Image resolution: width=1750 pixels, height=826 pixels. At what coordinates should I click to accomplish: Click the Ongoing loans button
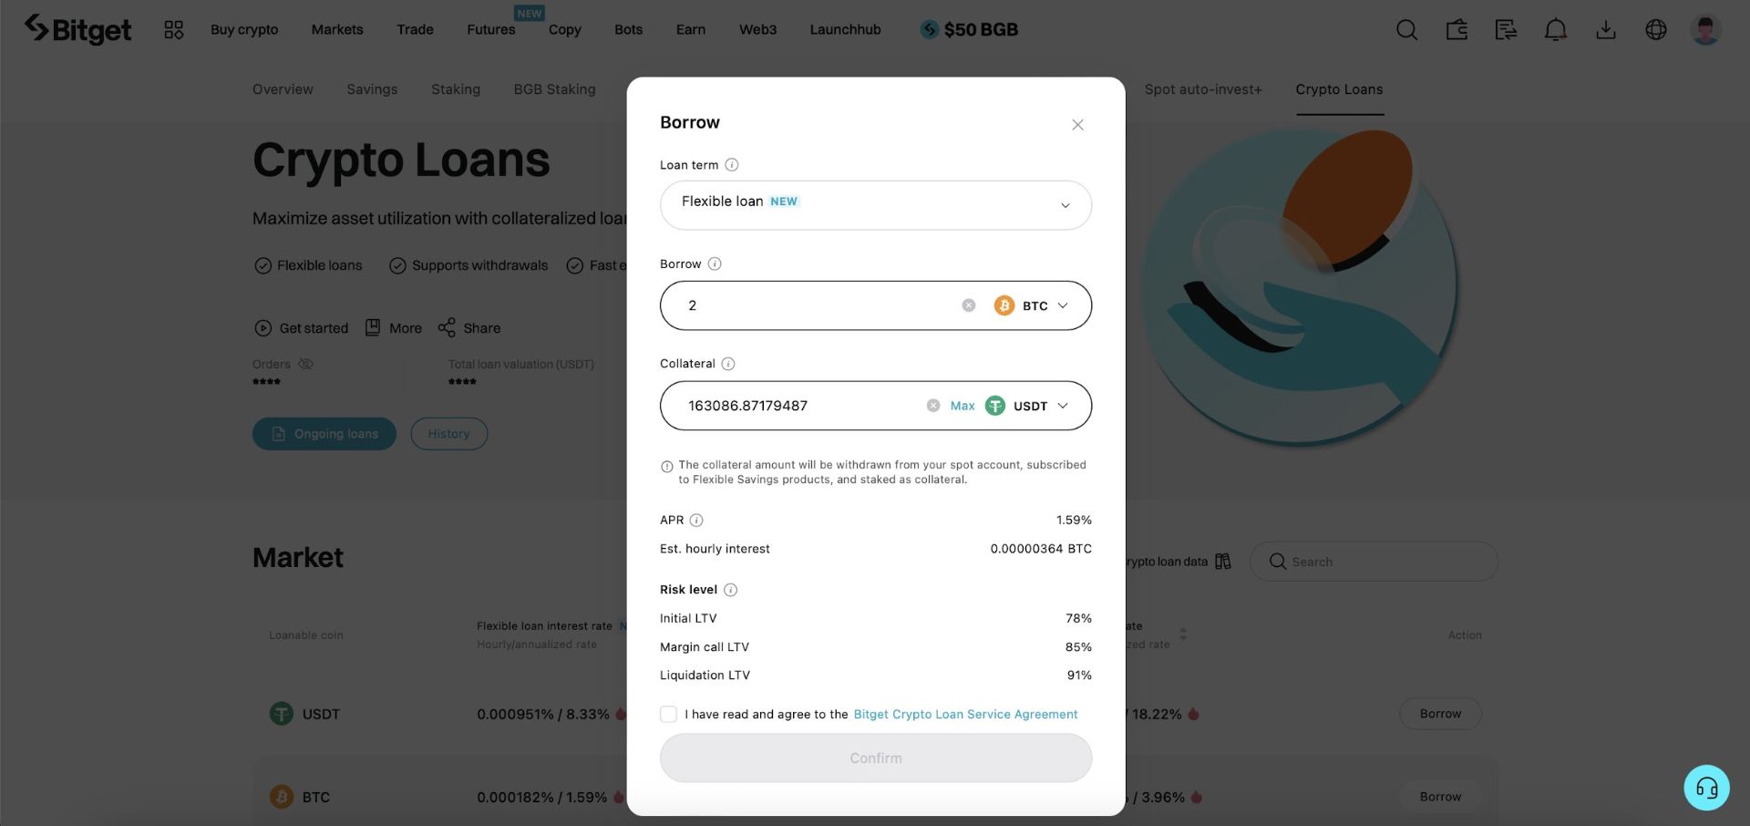click(x=324, y=434)
